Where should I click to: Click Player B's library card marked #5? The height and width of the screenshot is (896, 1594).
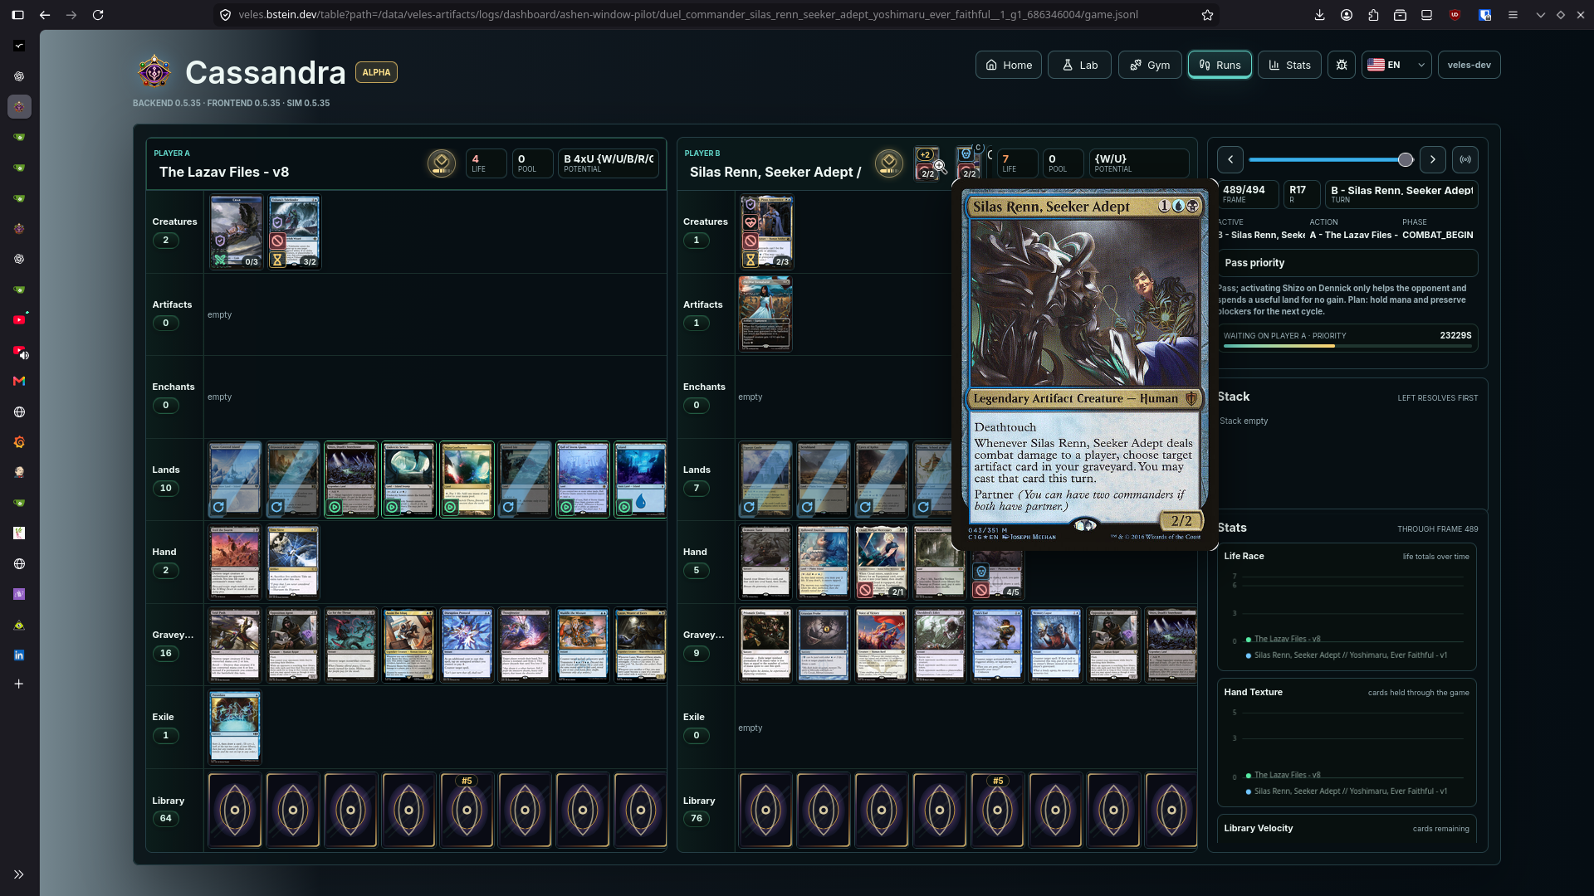click(997, 810)
